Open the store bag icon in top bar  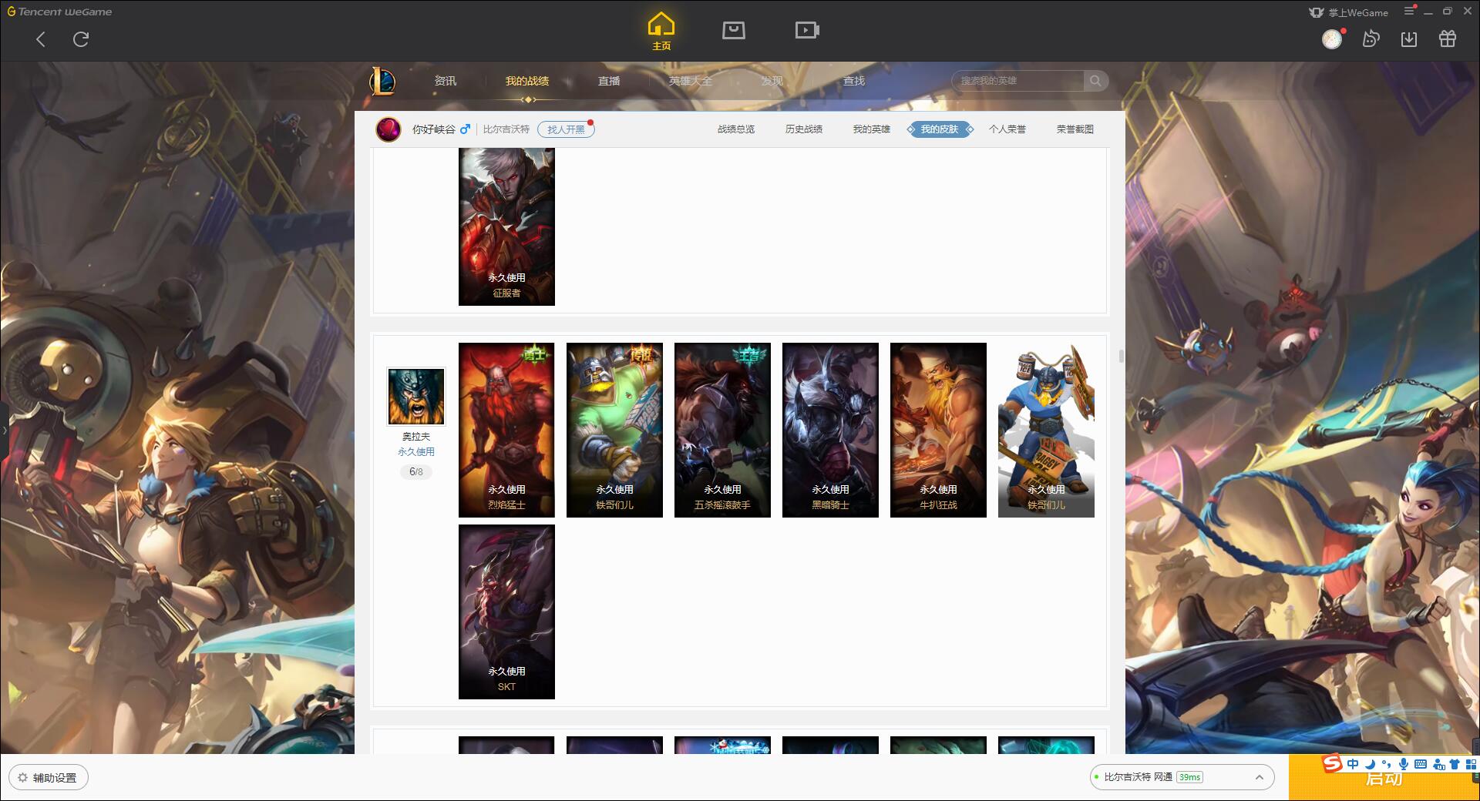click(x=733, y=30)
